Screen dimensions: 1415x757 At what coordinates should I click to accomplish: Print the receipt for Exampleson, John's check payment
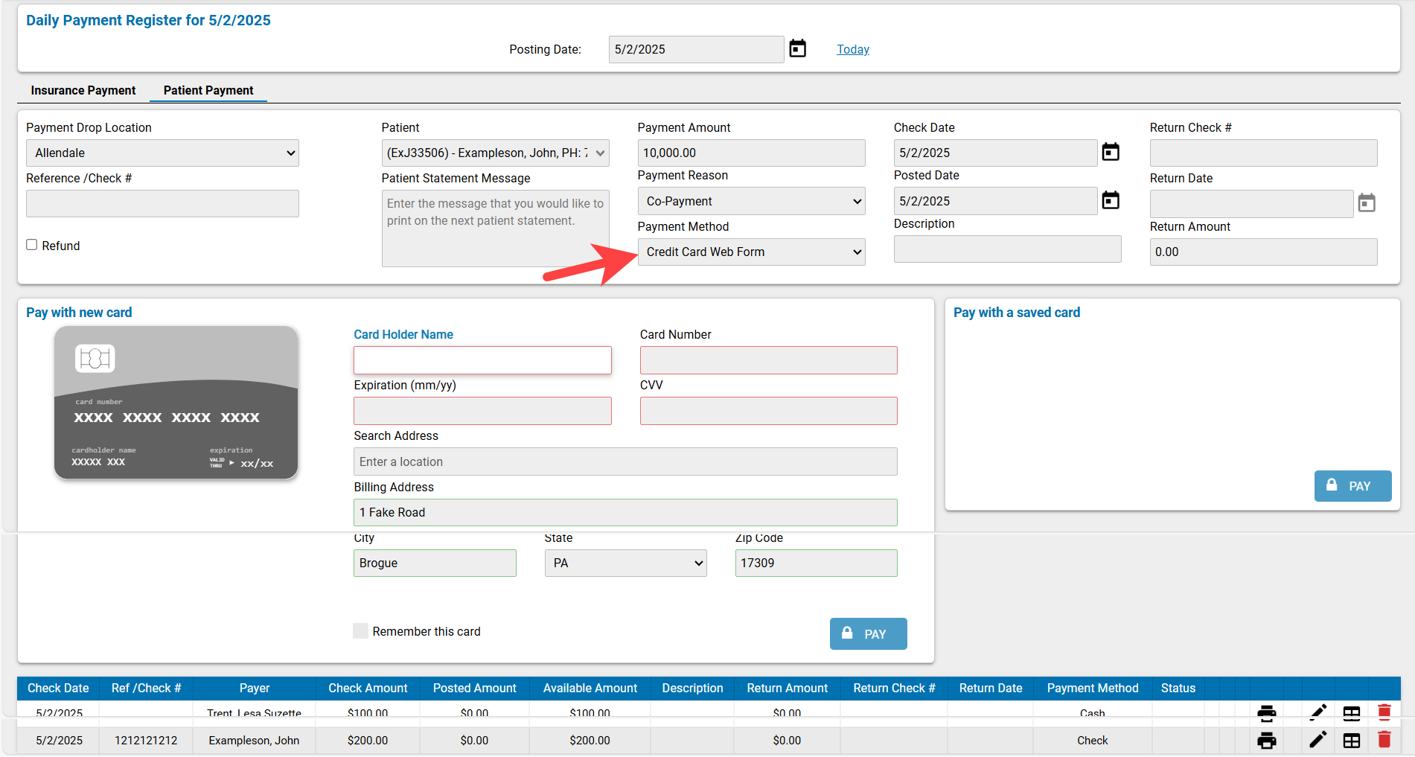(1267, 741)
